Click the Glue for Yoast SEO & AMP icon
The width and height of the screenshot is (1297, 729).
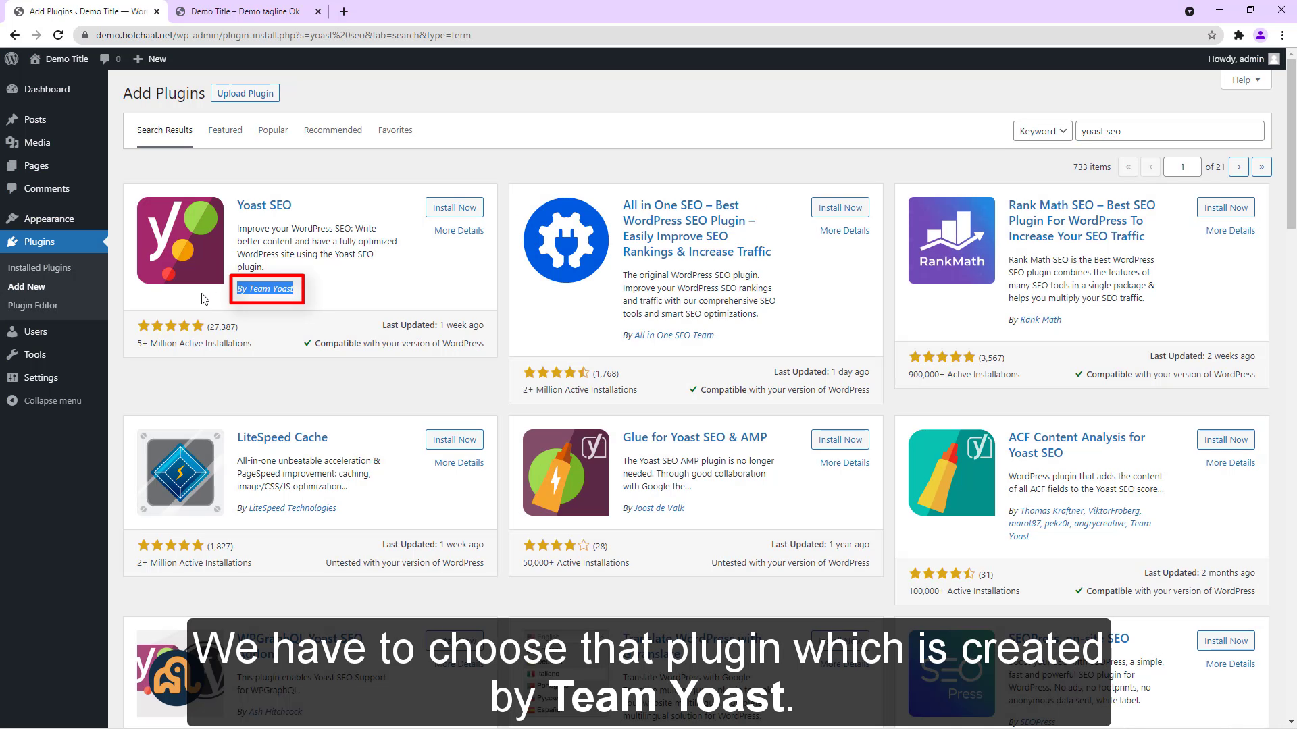pyautogui.click(x=566, y=473)
